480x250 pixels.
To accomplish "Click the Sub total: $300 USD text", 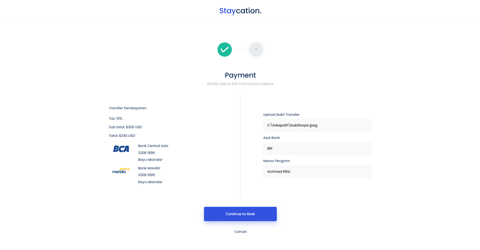I will coord(125,127).
